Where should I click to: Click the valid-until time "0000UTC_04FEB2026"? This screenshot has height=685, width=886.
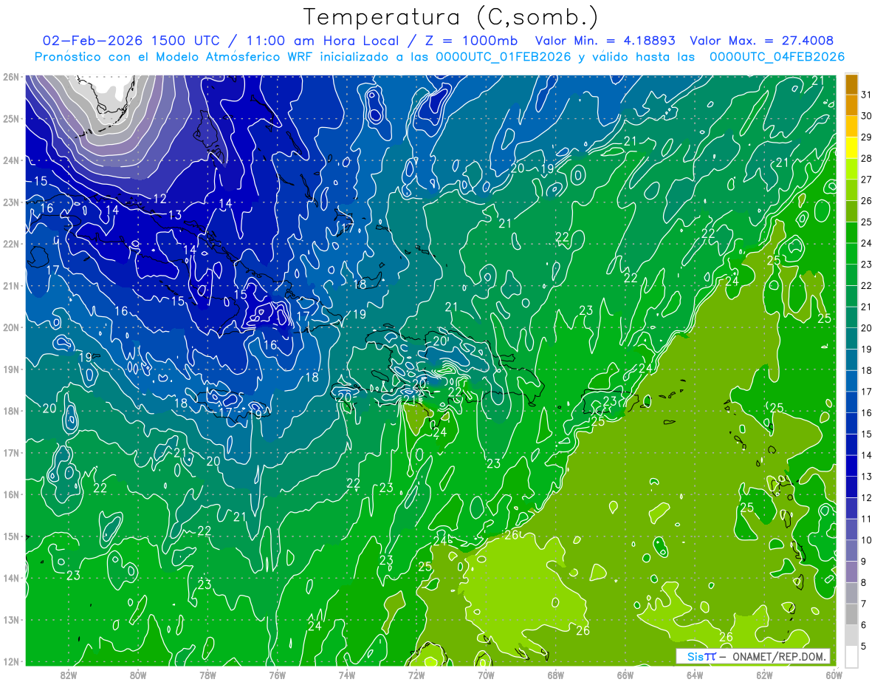[777, 57]
